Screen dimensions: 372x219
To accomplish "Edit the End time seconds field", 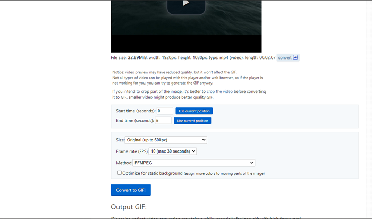I will [163, 121].
